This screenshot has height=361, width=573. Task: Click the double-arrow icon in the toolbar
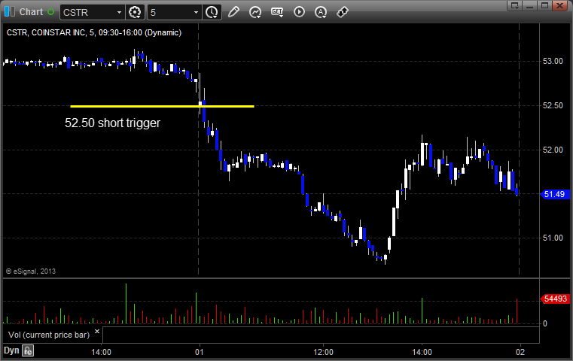tap(343, 12)
